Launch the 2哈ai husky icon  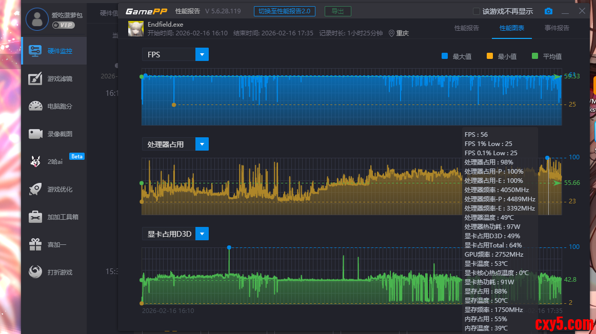(35, 161)
